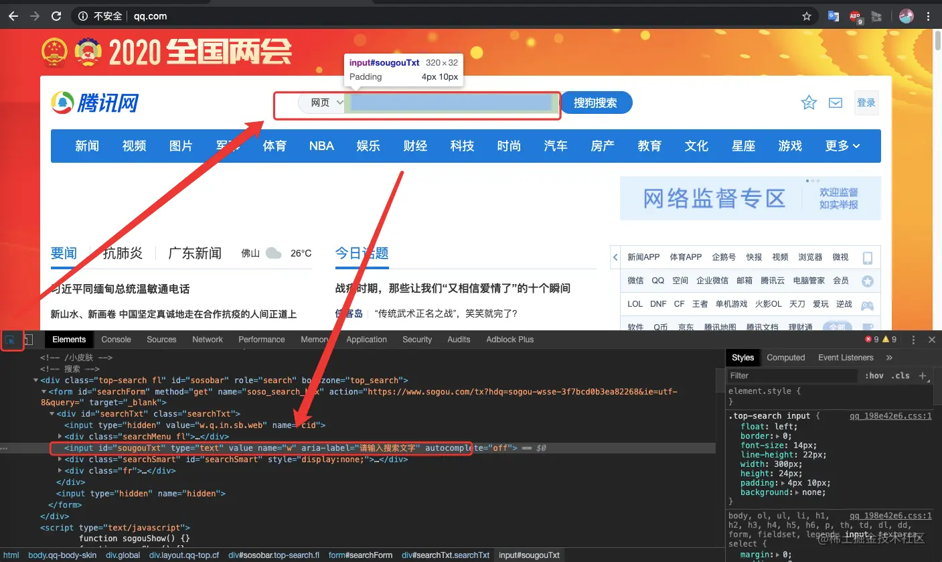Close the DevTools panel
The width and height of the screenshot is (942, 562).
tap(931, 340)
